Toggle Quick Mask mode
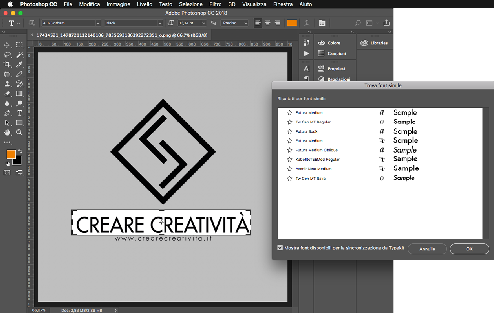494x313 pixels. 7,173
